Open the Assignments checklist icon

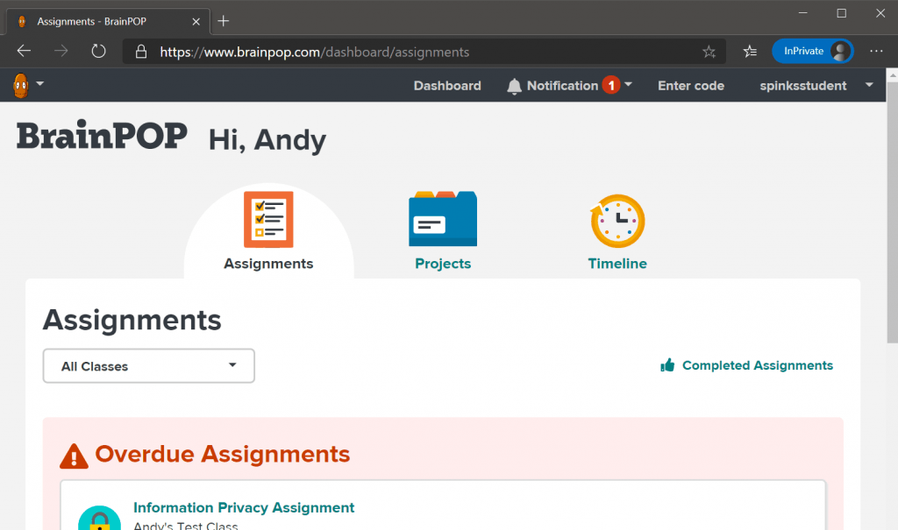268,219
